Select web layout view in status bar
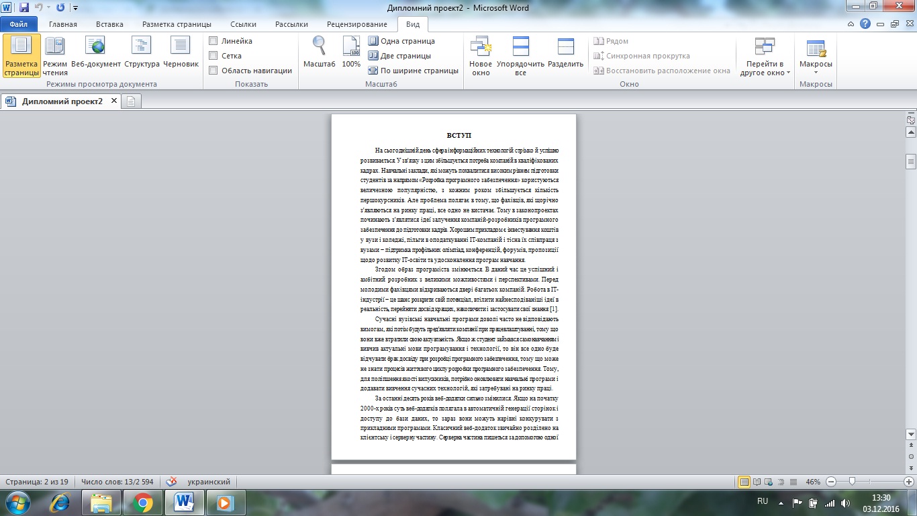 click(x=769, y=482)
